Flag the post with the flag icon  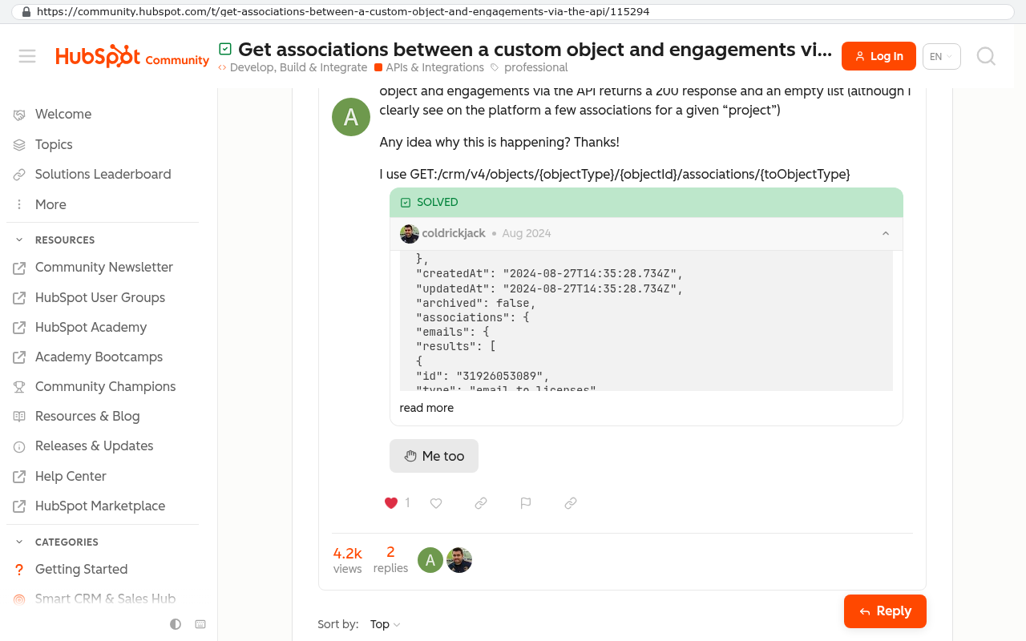point(526,503)
